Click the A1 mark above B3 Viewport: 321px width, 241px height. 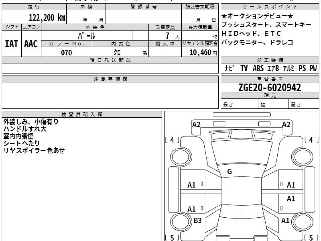click(x=192, y=209)
